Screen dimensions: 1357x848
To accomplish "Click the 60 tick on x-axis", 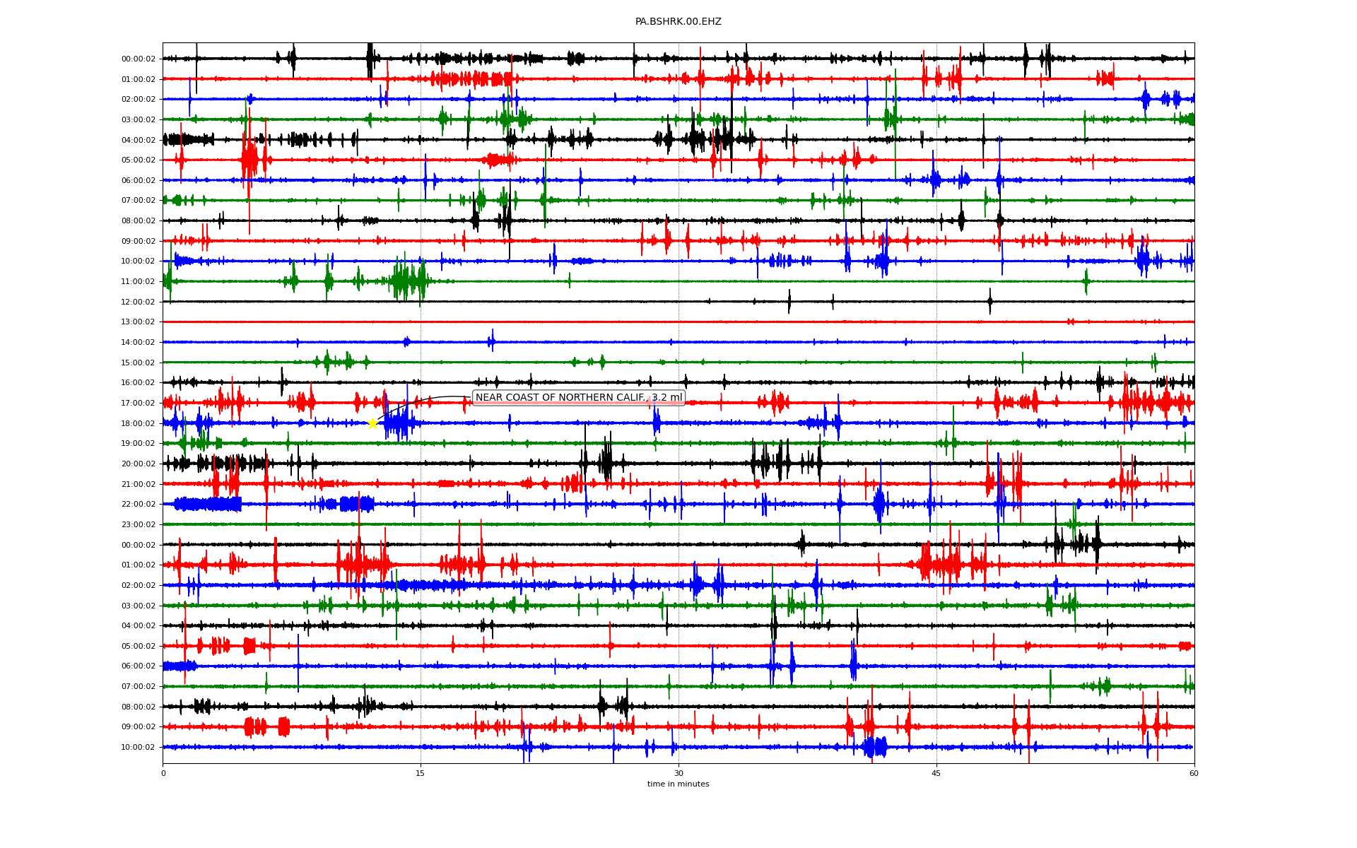I will (1194, 773).
